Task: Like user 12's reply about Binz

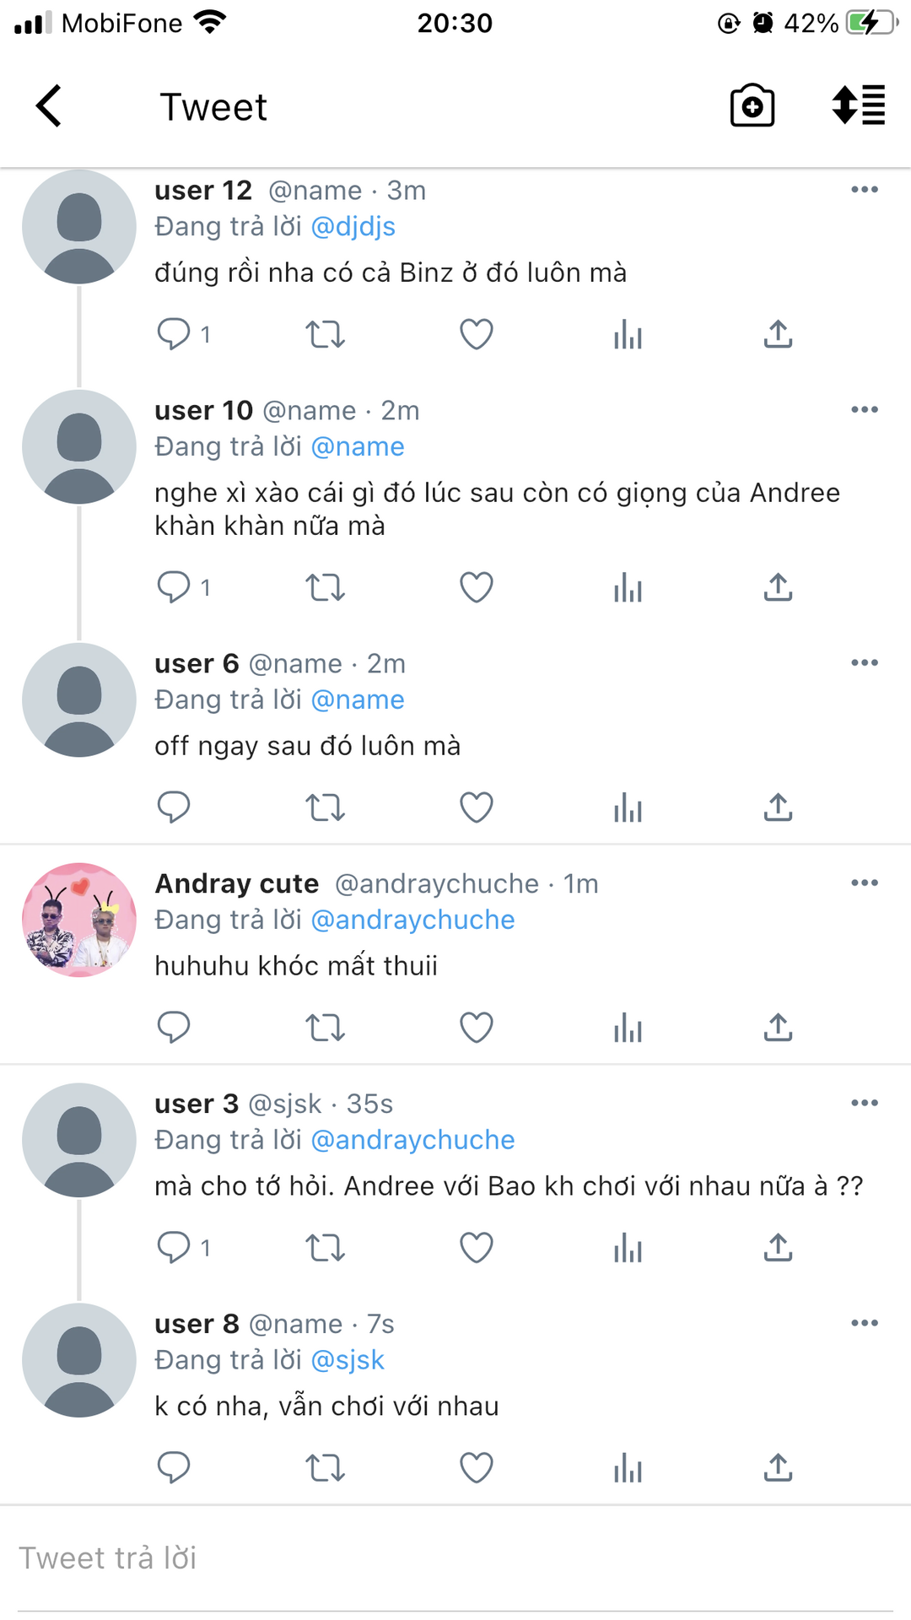Action: pyautogui.click(x=476, y=335)
